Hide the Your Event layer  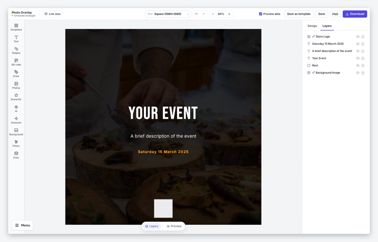click(358, 58)
